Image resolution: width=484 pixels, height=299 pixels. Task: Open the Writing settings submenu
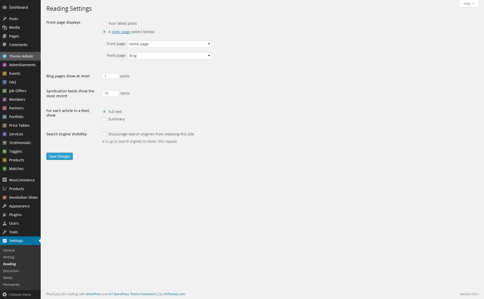point(9,257)
